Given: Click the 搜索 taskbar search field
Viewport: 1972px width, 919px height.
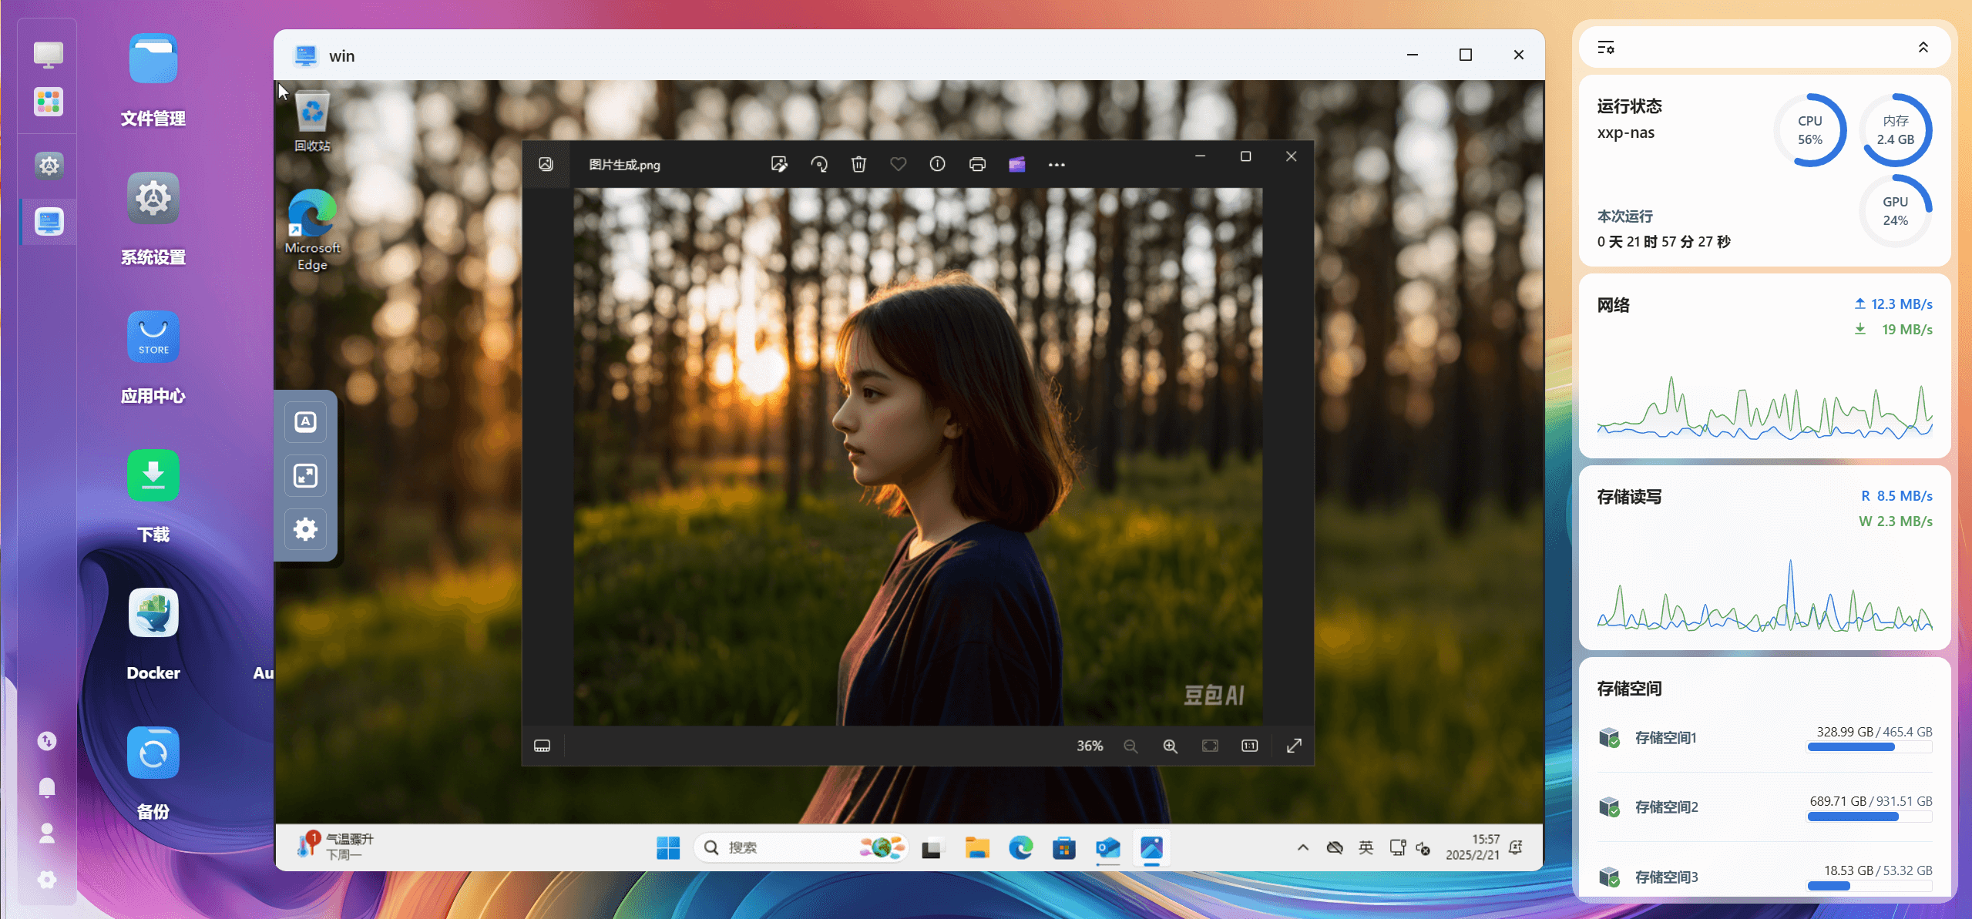Looking at the screenshot, I should tap(800, 847).
